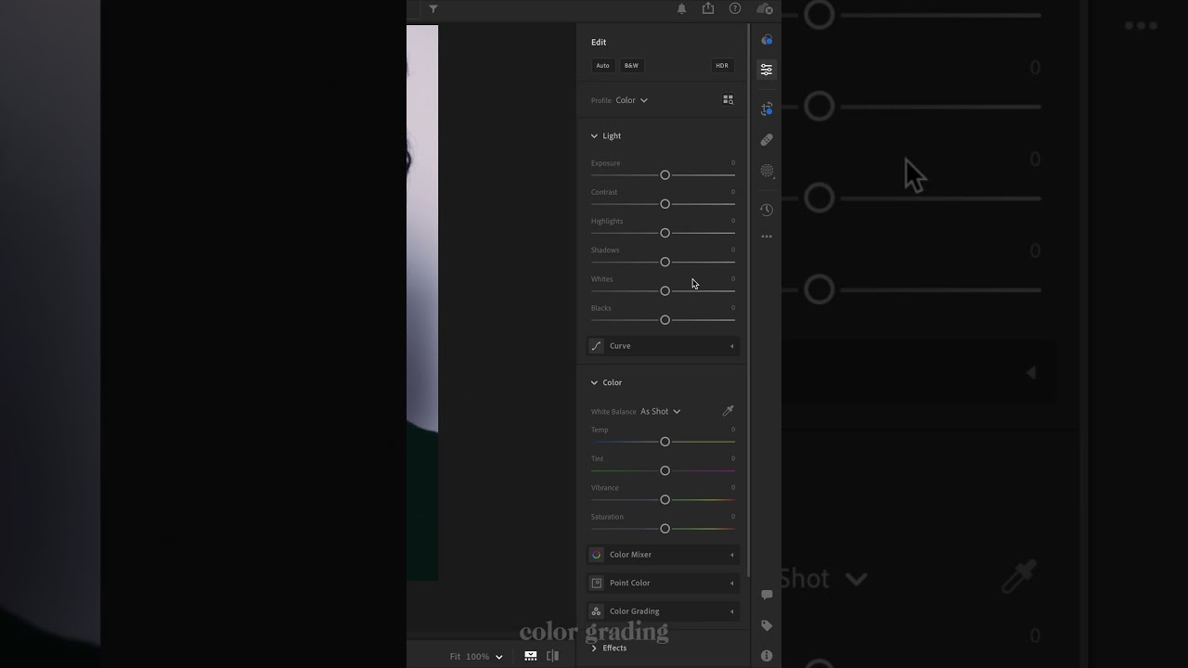Click the Blacks slider handle

(665, 320)
